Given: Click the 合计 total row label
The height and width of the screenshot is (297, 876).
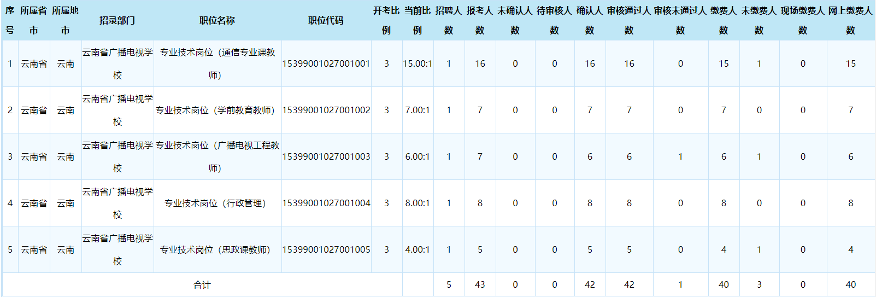Looking at the screenshot, I should 202,284.
